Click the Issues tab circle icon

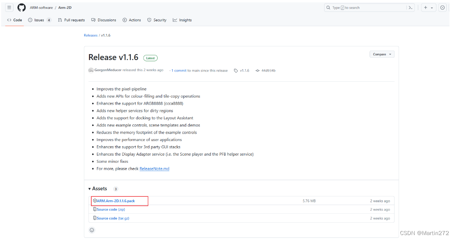point(30,20)
